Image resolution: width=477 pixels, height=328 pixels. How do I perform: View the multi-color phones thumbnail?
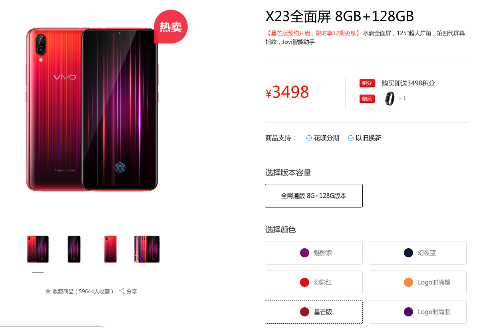147,249
